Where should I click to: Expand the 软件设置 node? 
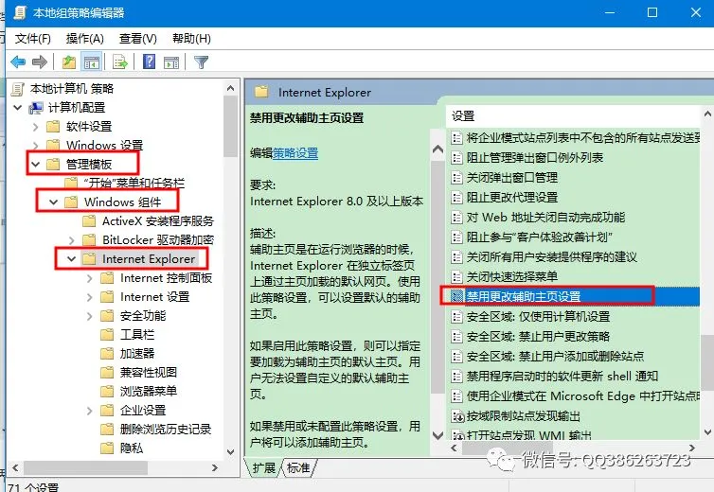(x=36, y=127)
